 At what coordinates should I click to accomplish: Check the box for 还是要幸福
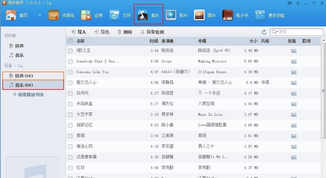tap(70, 157)
